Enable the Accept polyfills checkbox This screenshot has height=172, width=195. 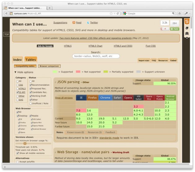(17, 162)
